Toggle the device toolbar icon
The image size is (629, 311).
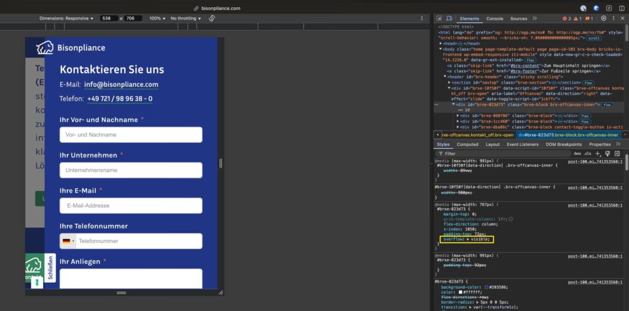coord(449,18)
